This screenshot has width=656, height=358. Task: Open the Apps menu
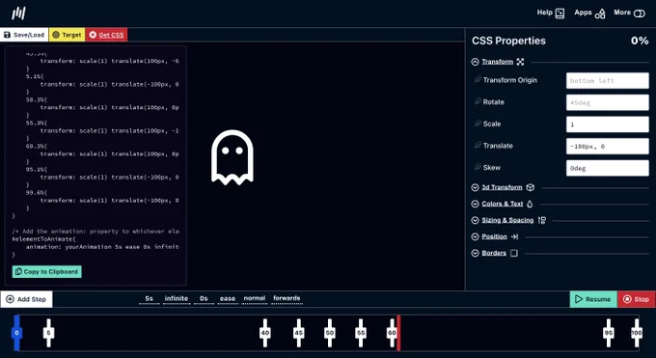point(589,13)
